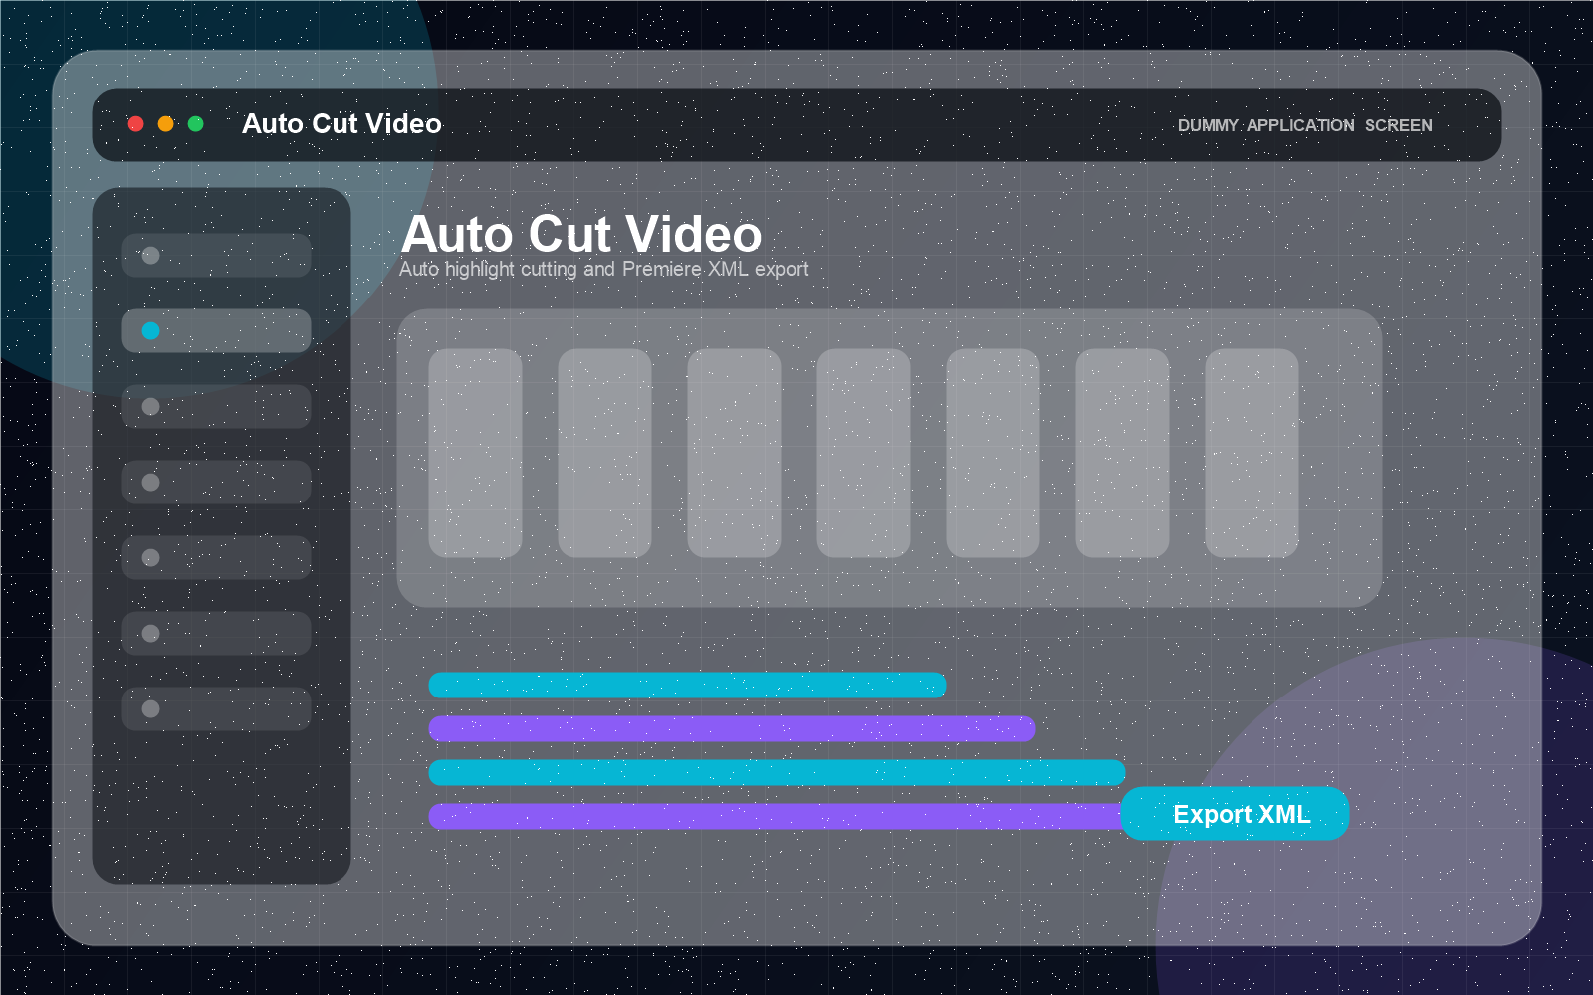The height and width of the screenshot is (995, 1593).
Task: Maximize the window with the green dot
Action: pos(196,123)
